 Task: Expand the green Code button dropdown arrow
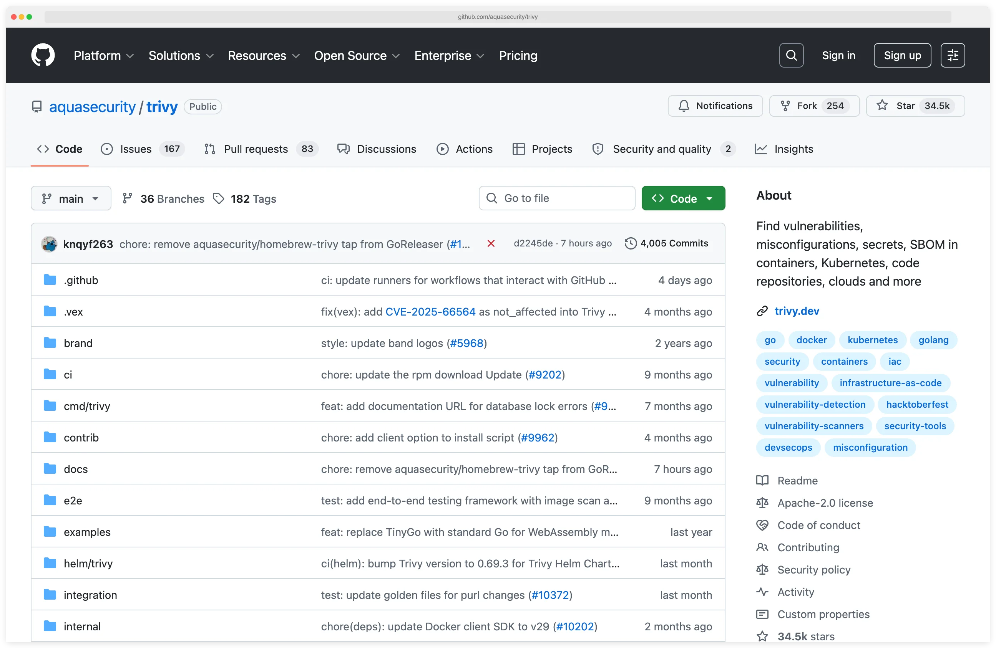click(x=710, y=198)
